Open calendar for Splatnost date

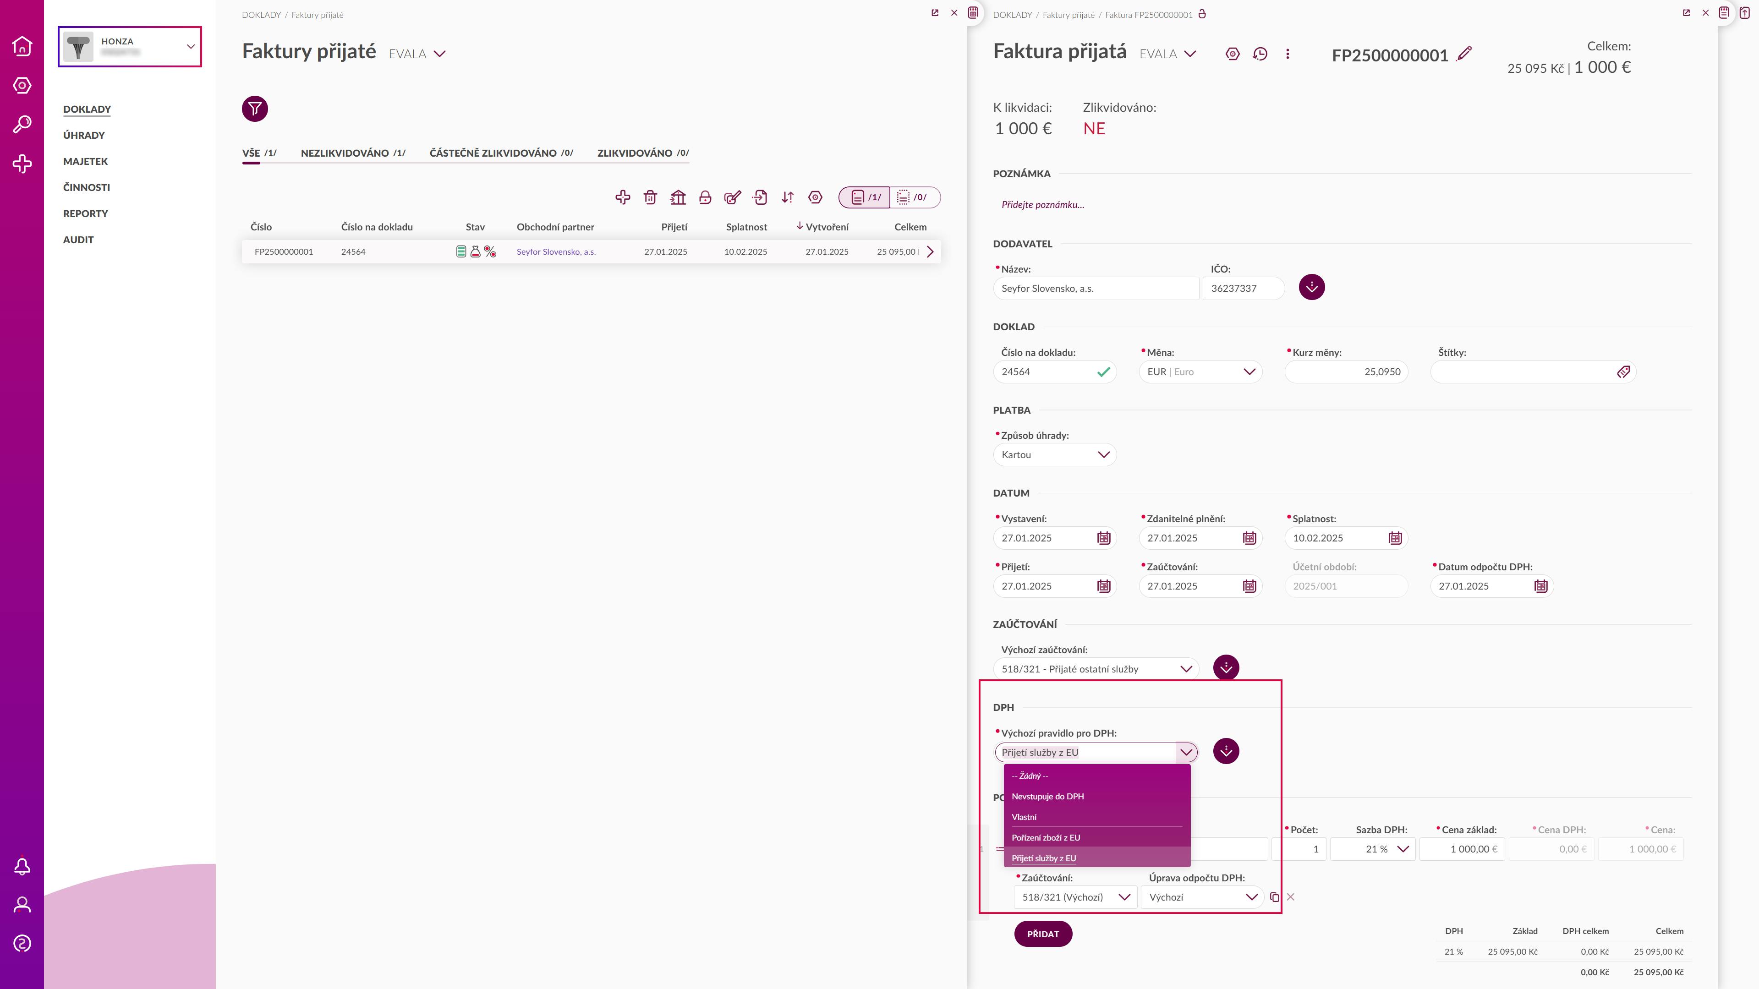1395,538
